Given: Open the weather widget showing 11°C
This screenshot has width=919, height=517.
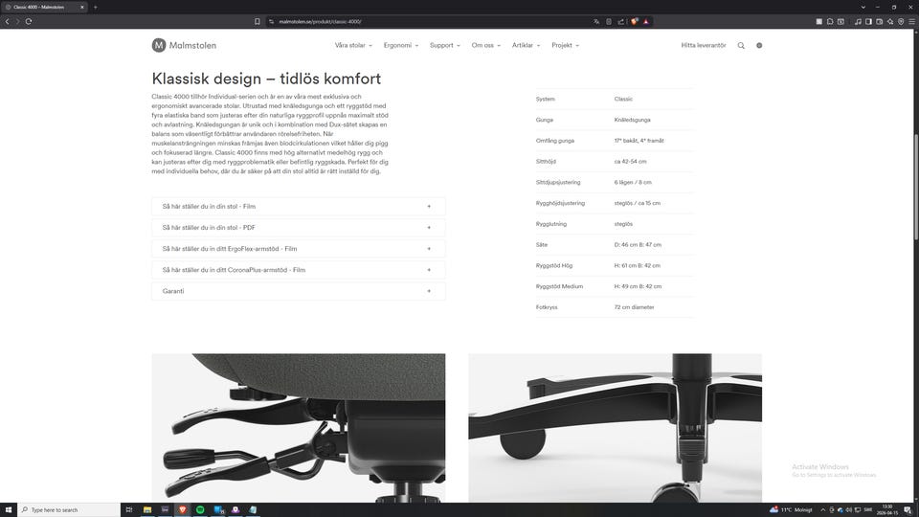Looking at the screenshot, I should coord(791,510).
